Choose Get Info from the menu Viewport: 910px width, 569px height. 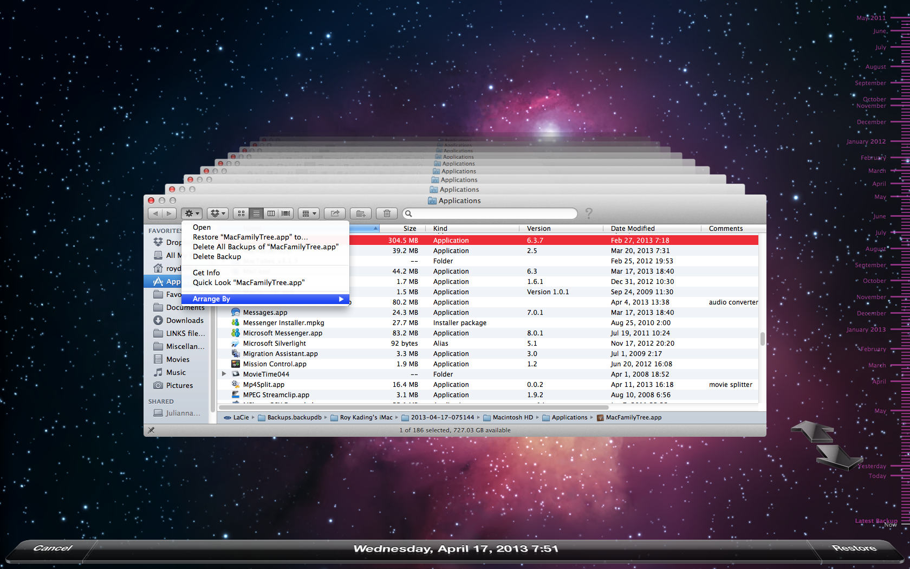[265, 273]
